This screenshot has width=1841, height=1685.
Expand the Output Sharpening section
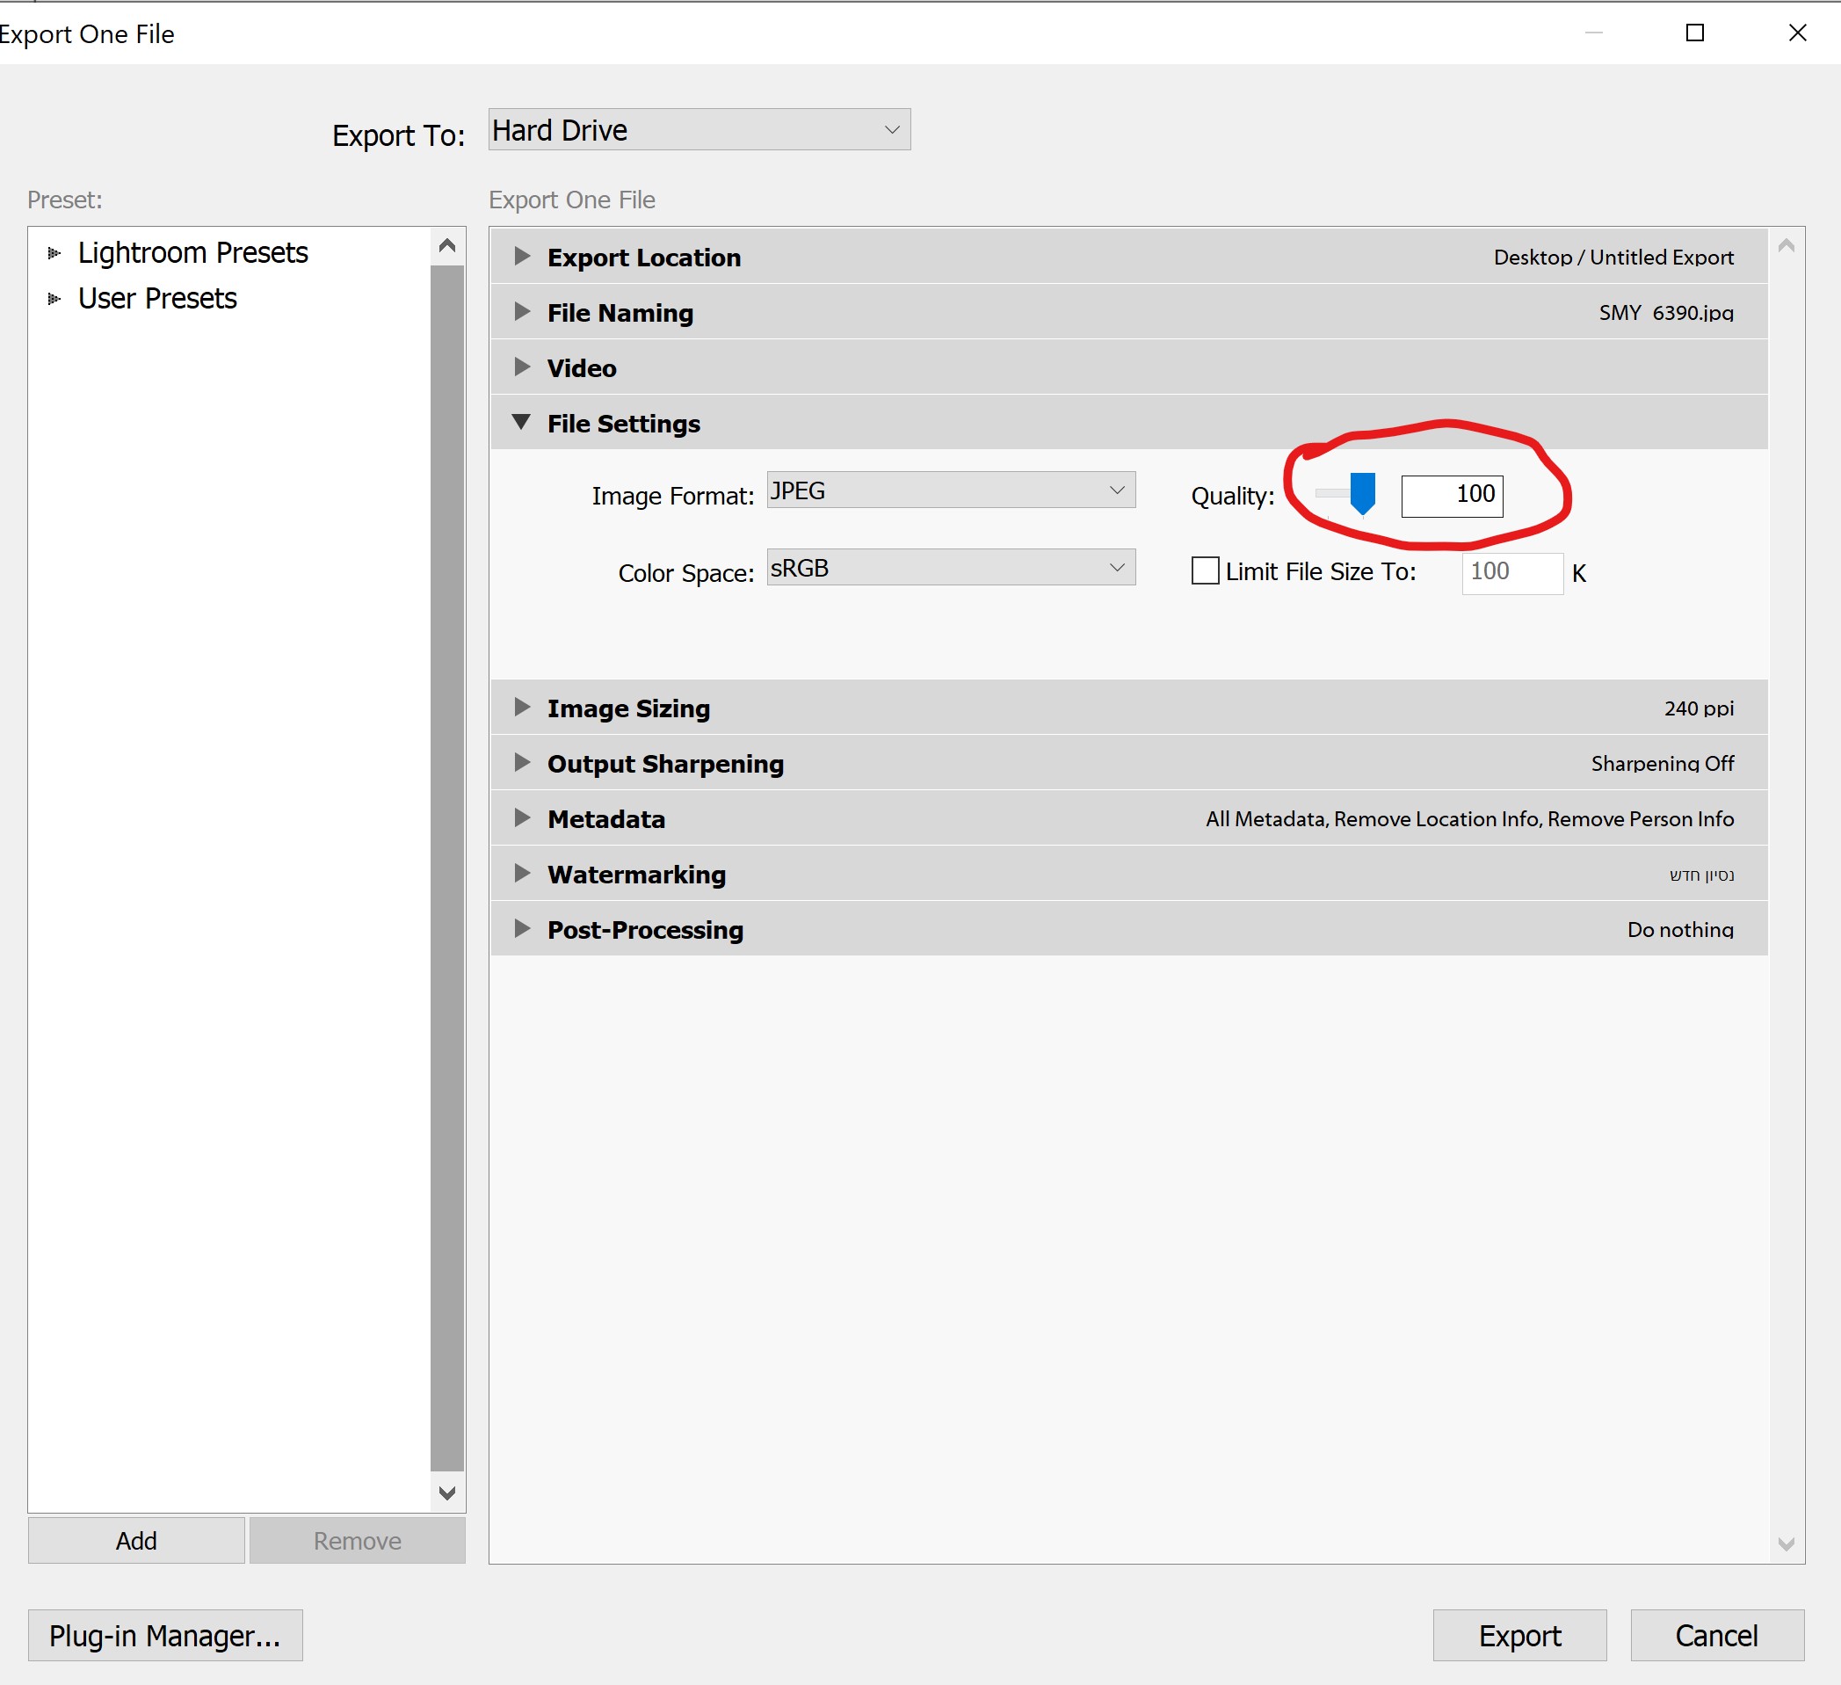point(521,763)
